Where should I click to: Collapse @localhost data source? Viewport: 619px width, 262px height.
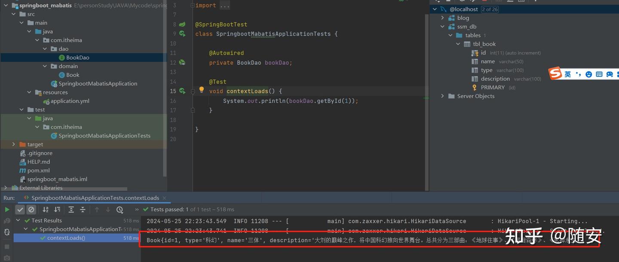pyautogui.click(x=435, y=9)
